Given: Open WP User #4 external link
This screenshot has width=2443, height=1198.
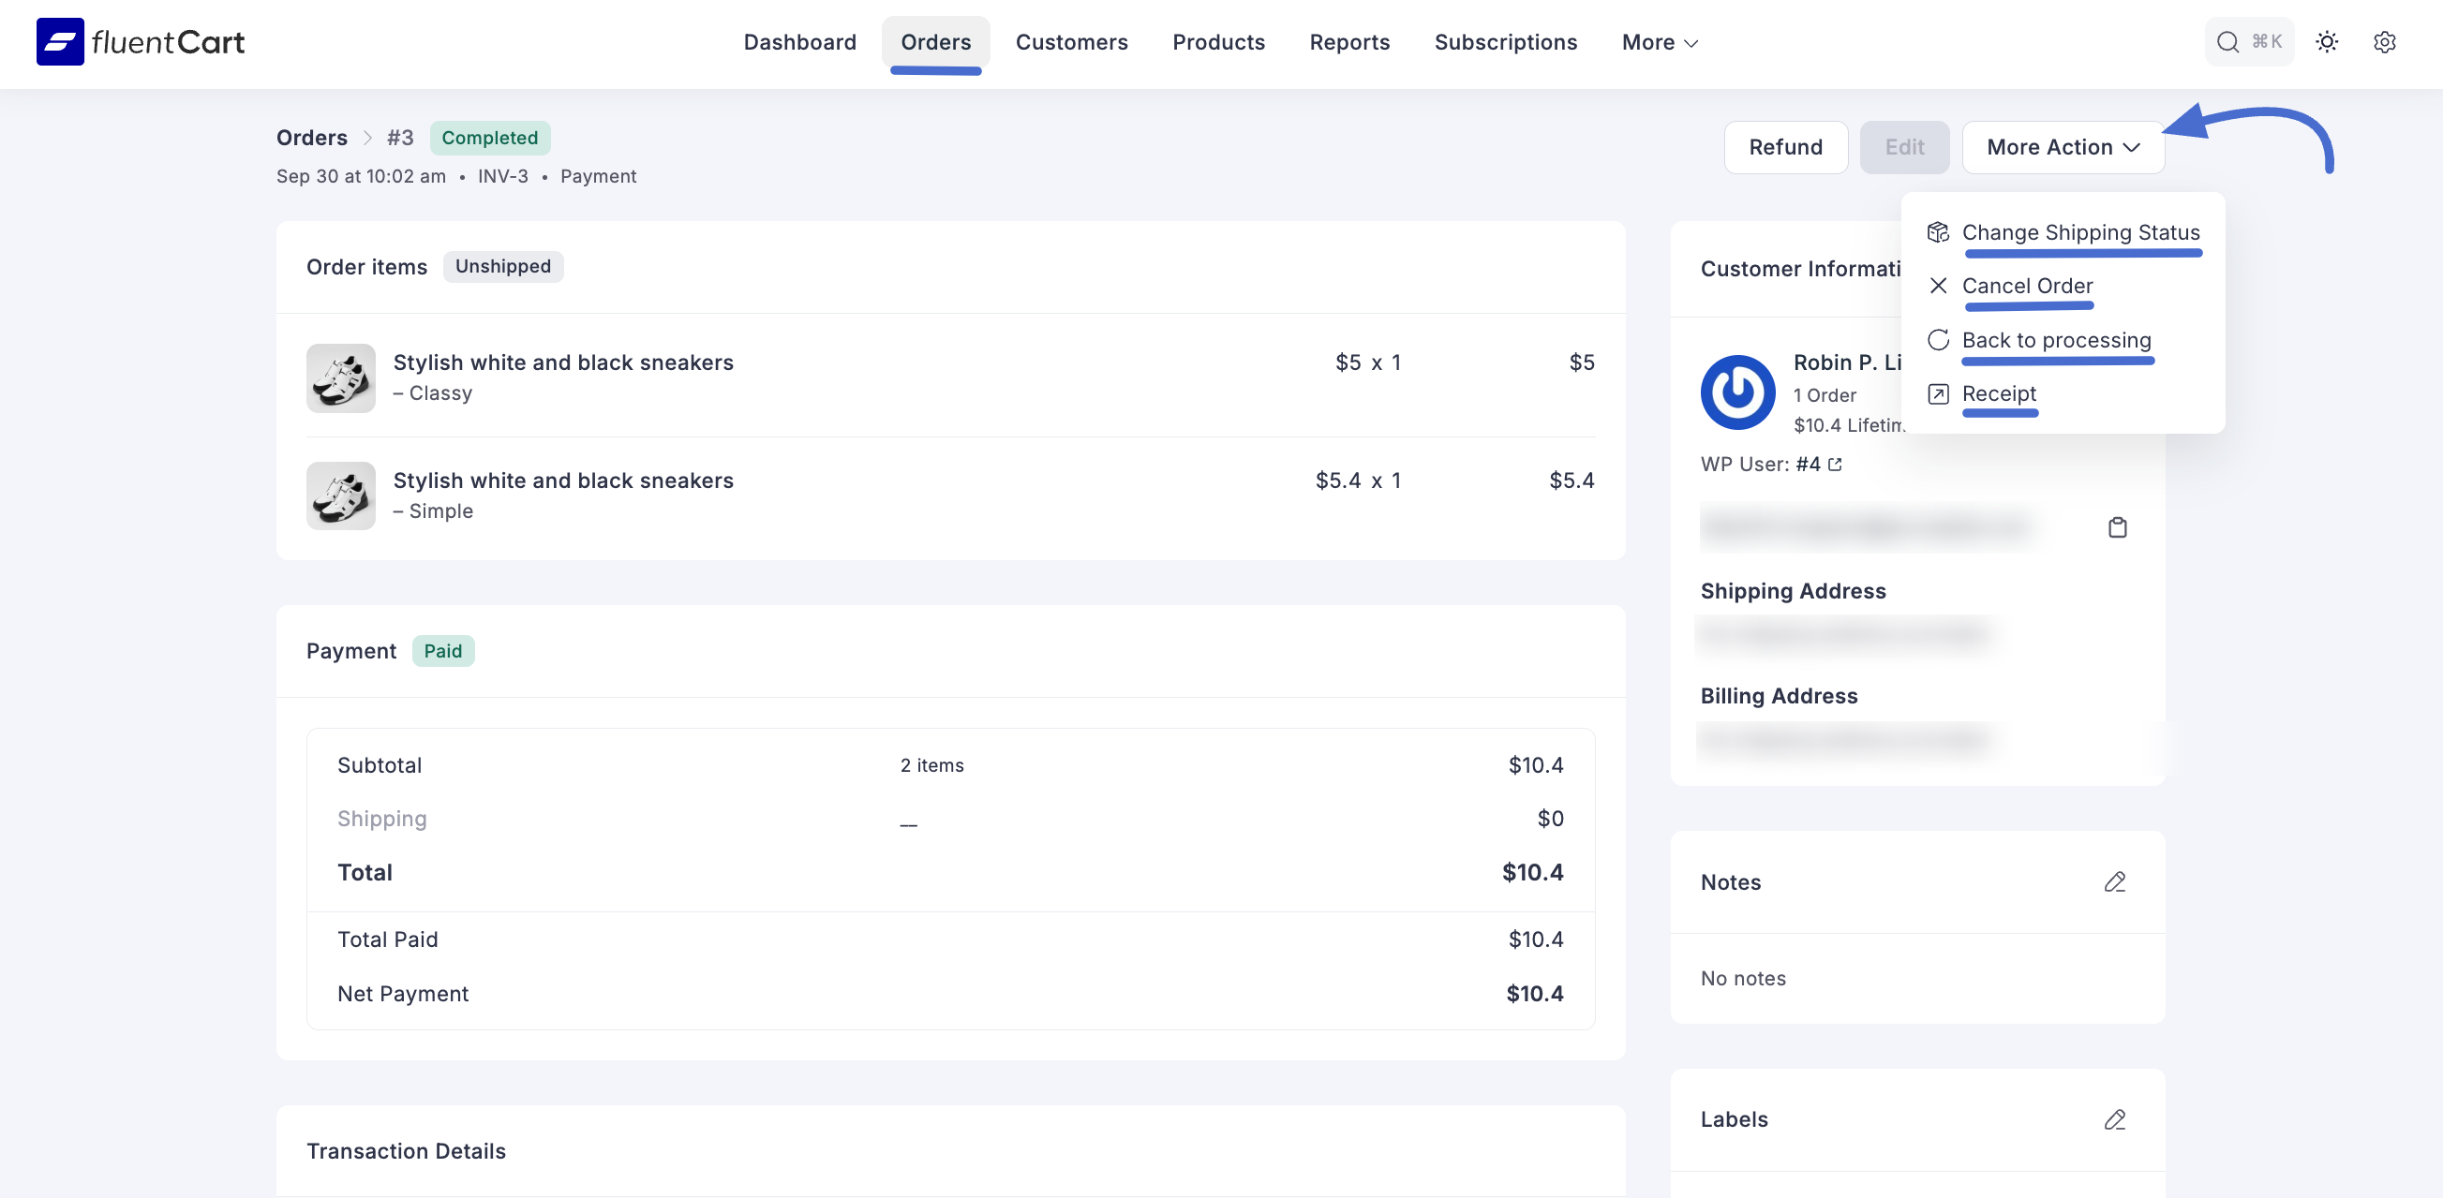Looking at the screenshot, I should click(1834, 465).
